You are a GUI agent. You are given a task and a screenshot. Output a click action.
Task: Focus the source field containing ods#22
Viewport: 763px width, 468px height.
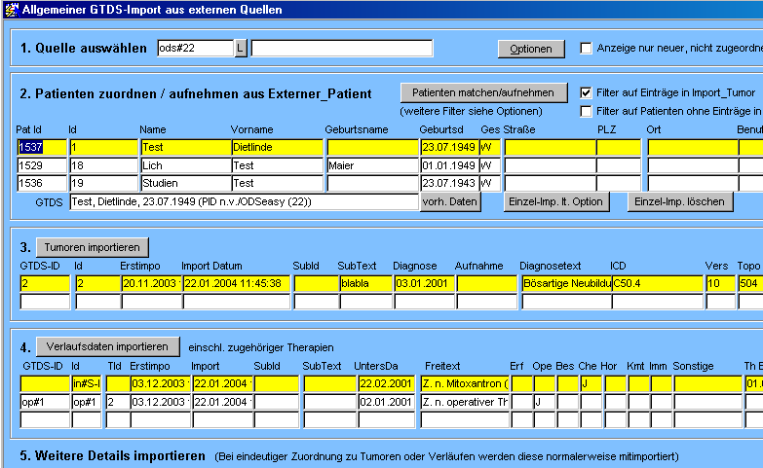(195, 49)
